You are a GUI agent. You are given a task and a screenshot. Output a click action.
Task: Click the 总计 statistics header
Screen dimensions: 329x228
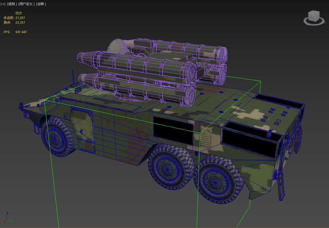pos(18,13)
